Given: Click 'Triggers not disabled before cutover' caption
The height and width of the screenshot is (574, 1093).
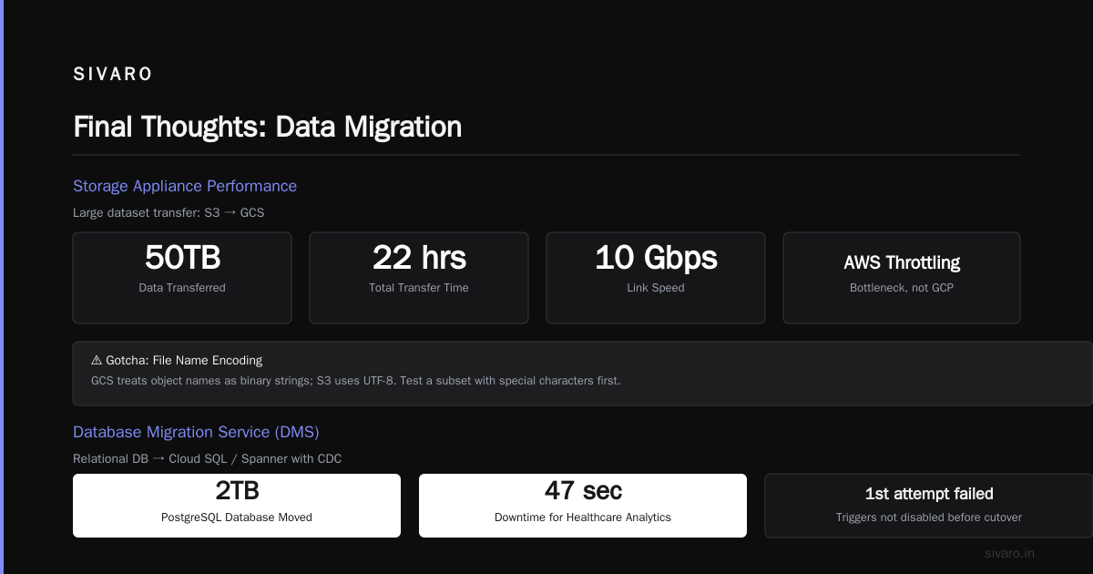Looking at the screenshot, I should (x=929, y=517).
